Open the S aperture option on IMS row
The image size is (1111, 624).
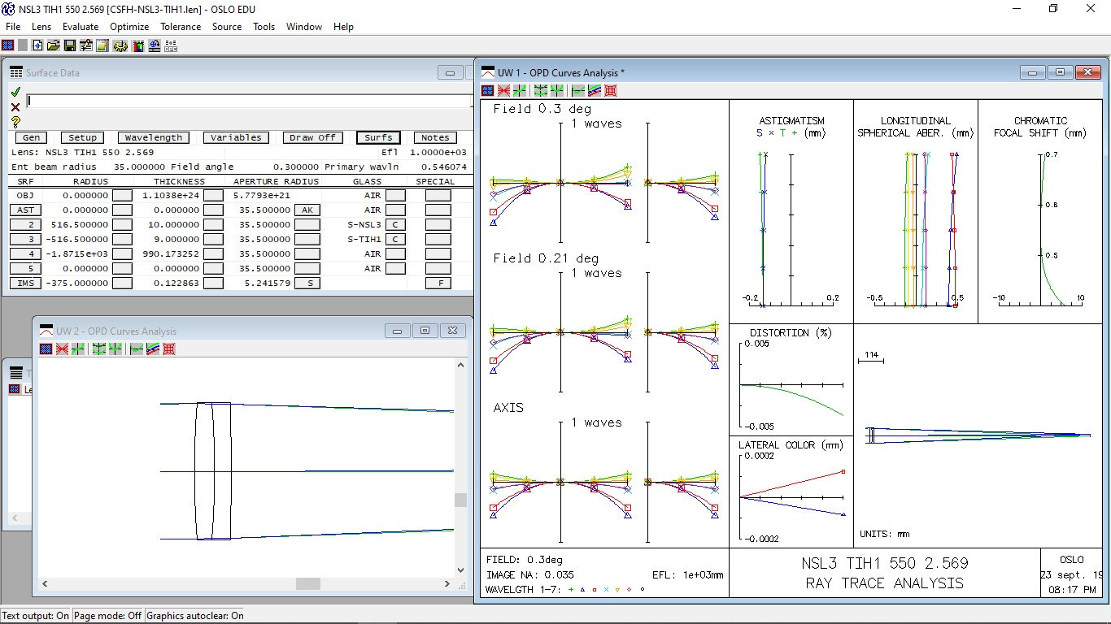point(307,283)
